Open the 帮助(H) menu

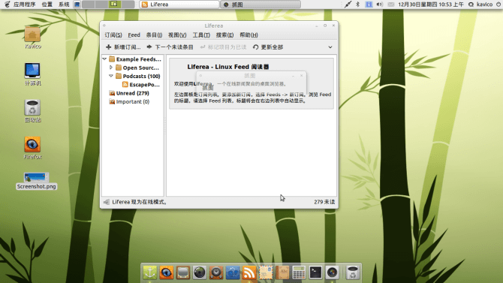click(248, 35)
